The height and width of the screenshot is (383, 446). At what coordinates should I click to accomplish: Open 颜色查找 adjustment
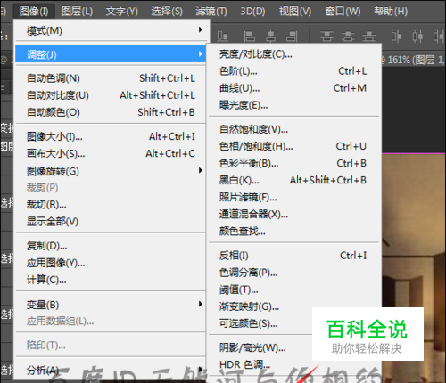[293, 231]
